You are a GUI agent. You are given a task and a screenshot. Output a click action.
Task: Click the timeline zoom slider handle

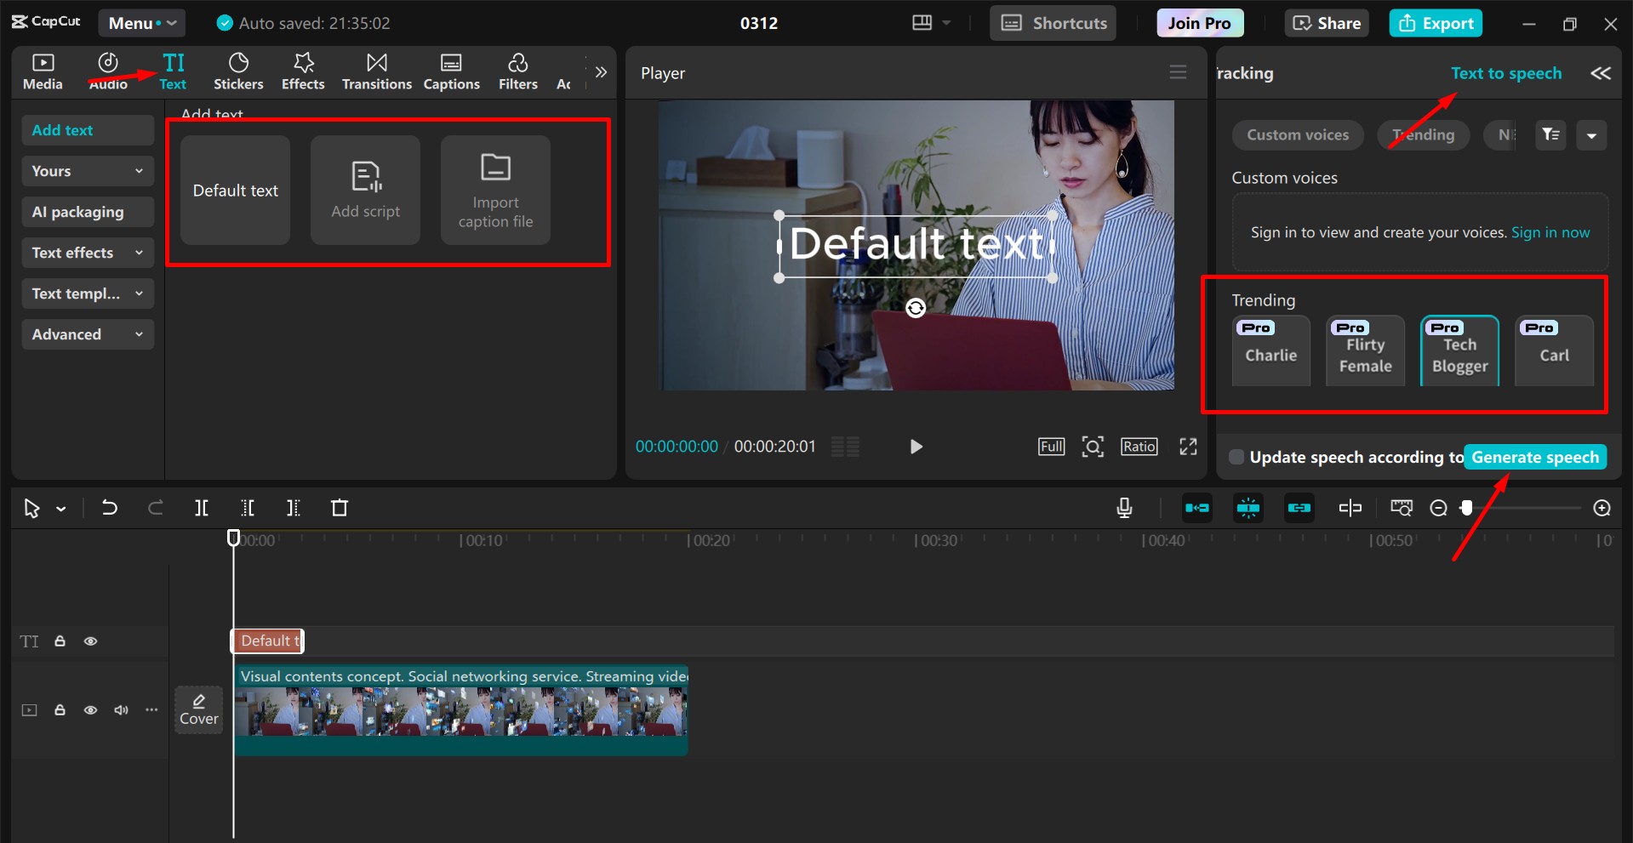point(1466,508)
